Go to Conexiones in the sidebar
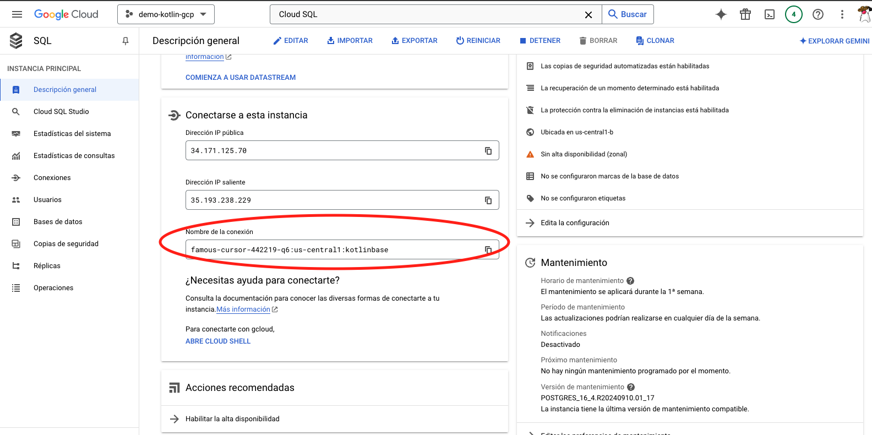Viewport: 872px width, 435px height. [x=69, y=178]
